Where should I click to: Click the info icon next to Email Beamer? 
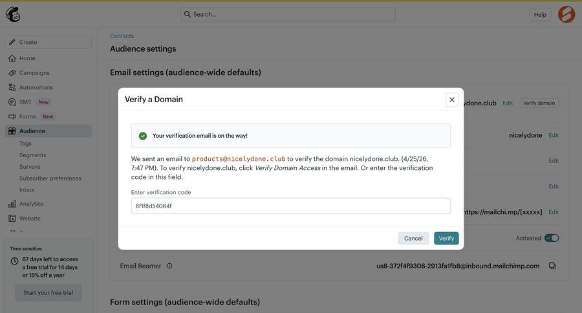pyautogui.click(x=169, y=266)
